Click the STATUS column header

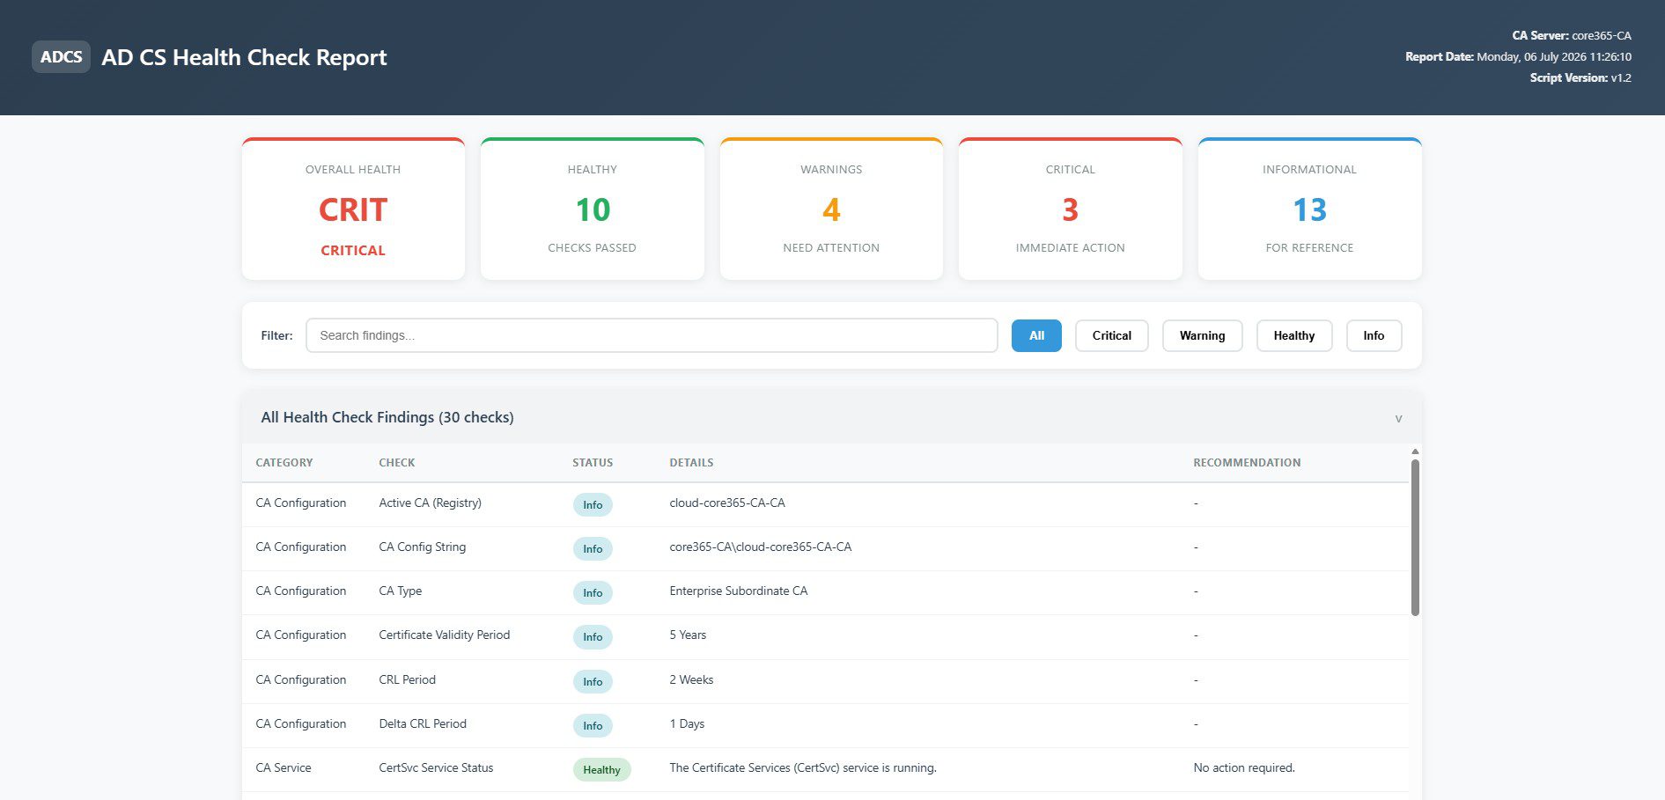click(x=593, y=463)
